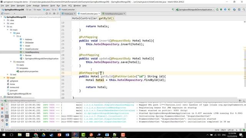Open File Explorer from taskbar
The height and width of the screenshot is (138, 246).
[x=20, y=135]
